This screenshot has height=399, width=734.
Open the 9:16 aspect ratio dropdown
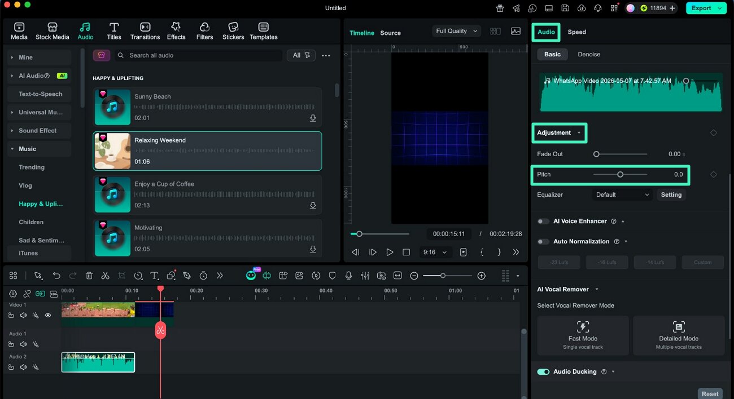point(435,252)
